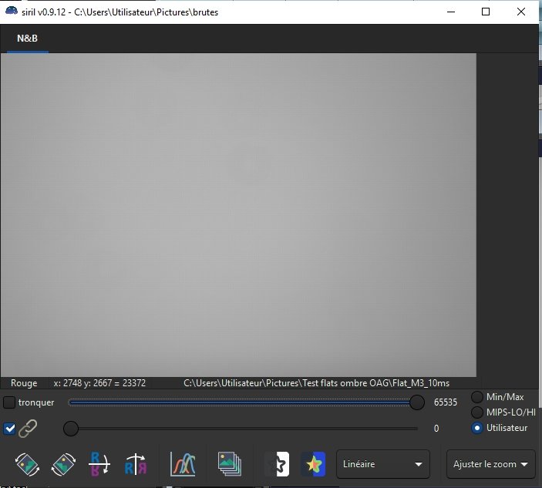Screen dimensions: 542x488
Task: Click the upper cutoff slider handle at 65535
Action: pos(417,402)
